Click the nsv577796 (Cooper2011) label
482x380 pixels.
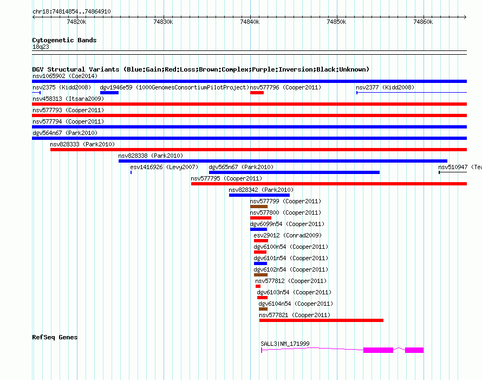(x=285, y=87)
